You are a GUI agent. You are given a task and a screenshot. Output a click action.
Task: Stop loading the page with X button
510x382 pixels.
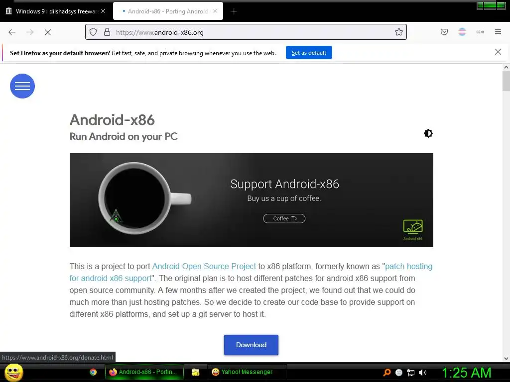coord(48,32)
